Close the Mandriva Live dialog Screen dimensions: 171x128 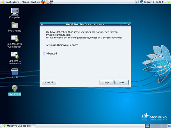pos(129,24)
